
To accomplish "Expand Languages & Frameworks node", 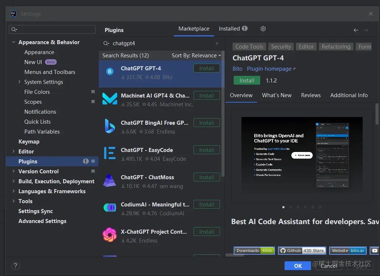I will pos(14,191).
